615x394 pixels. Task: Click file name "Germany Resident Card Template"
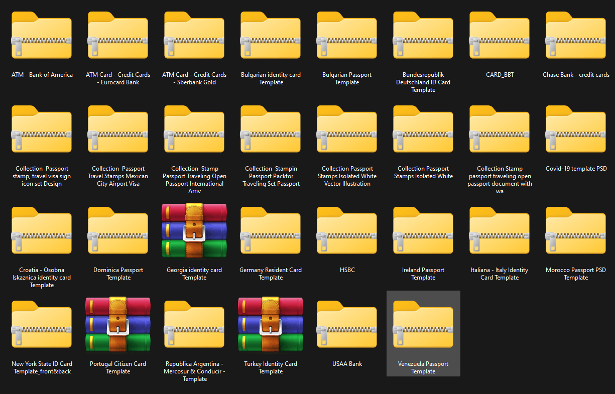(x=271, y=274)
